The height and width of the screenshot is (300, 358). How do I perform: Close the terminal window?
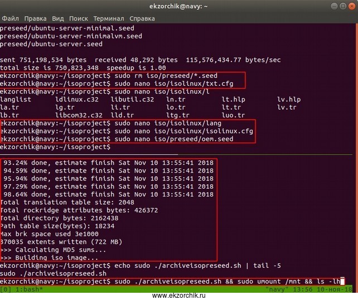click(352, 6)
